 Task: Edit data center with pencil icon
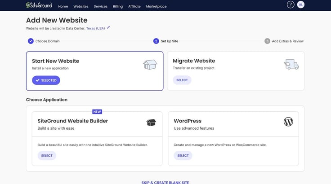pyautogui.click(x=108, y=27)
